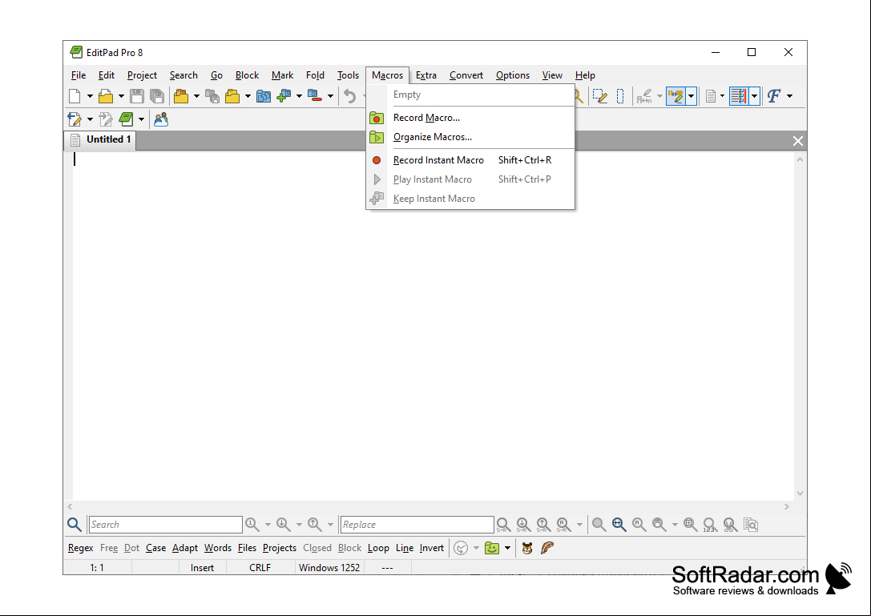Toggle the Invert search option

click(x=432, y=548)
